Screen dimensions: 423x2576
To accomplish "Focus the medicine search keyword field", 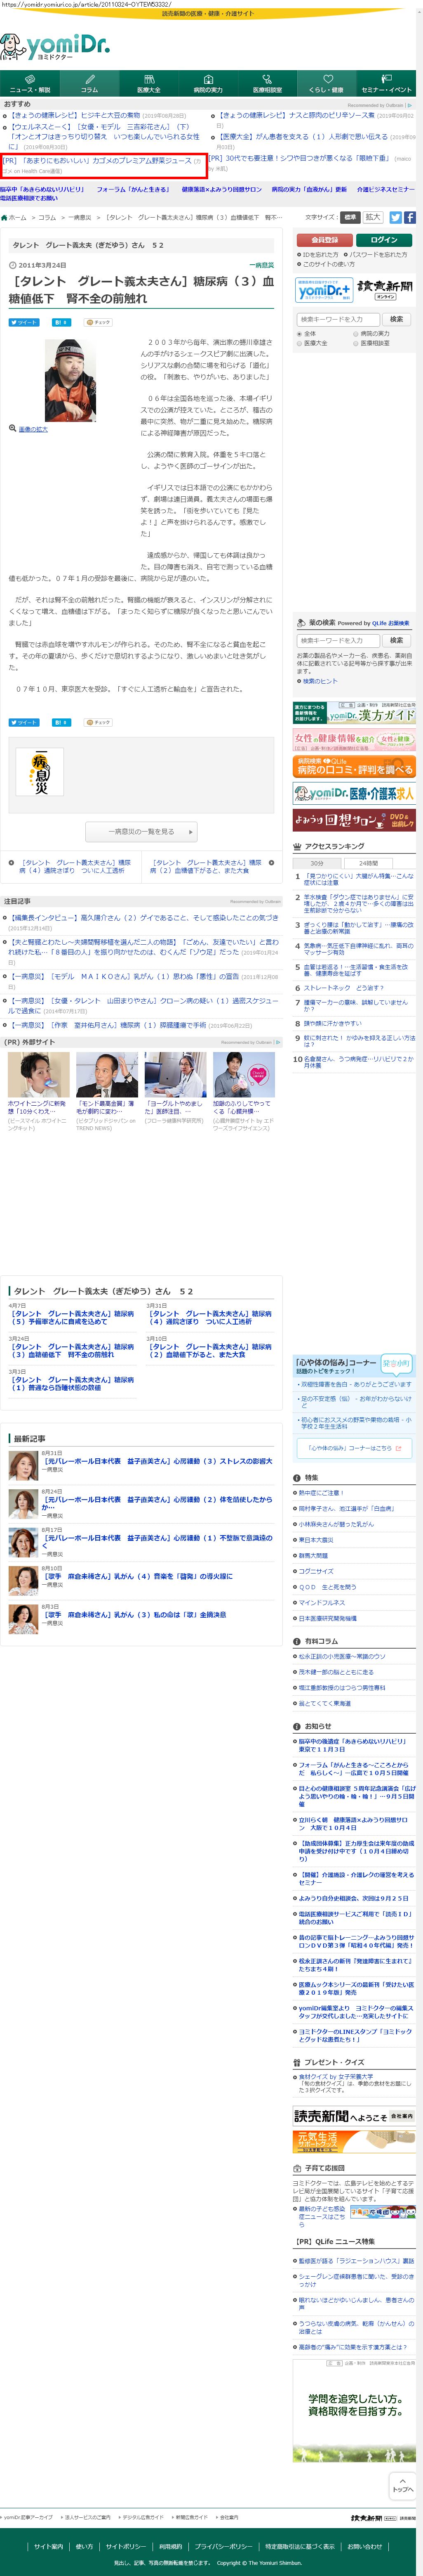I will [x=338, y=640].
